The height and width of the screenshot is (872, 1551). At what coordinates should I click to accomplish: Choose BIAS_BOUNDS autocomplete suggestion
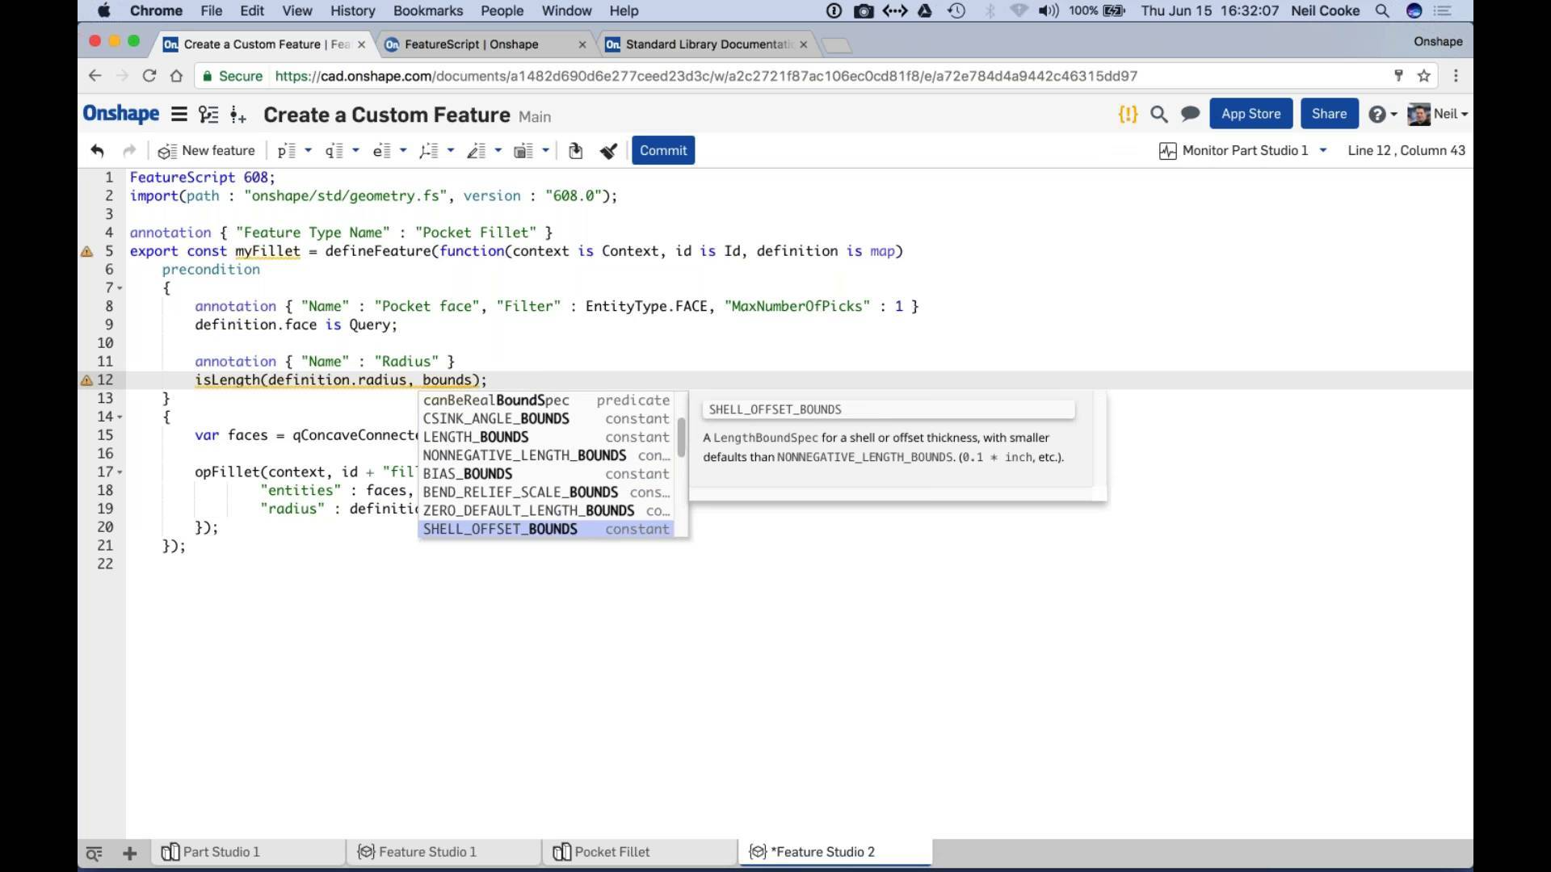tap(546, 474)
